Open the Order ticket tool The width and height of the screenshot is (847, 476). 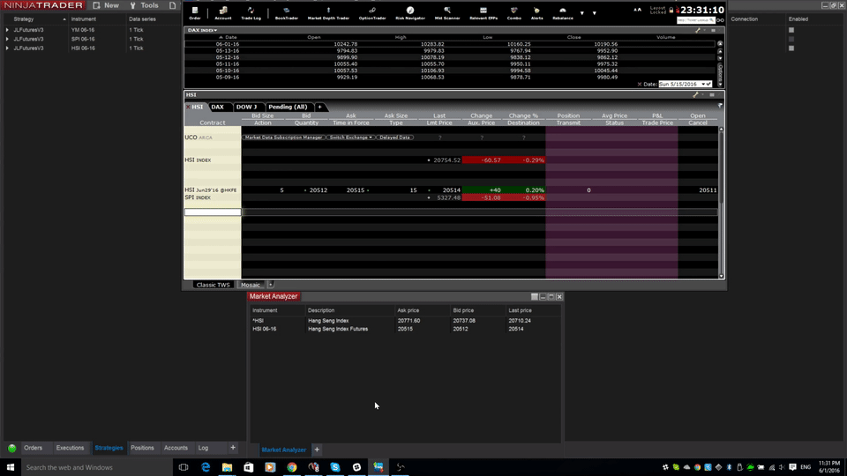tap(194, 13)
